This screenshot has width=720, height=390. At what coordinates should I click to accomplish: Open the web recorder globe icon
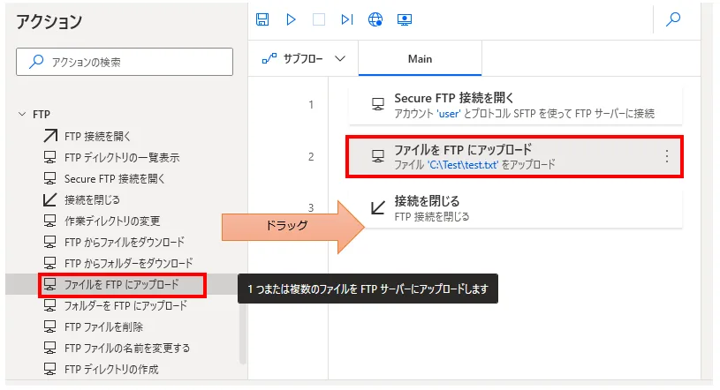coord(375,19)
